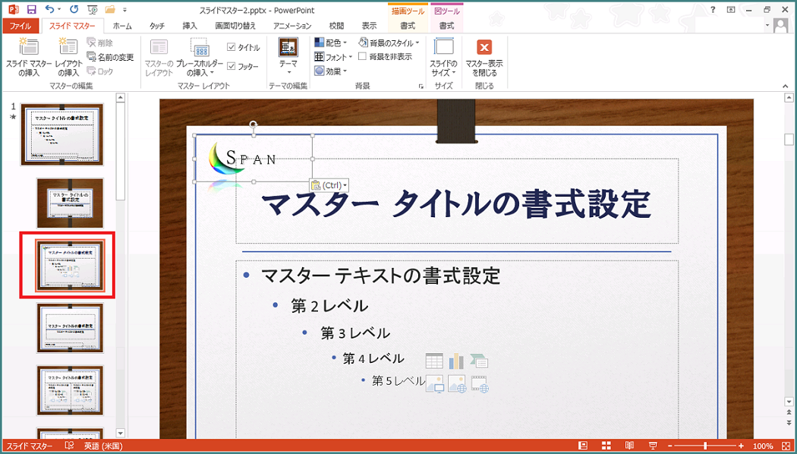Switch to the 挿入 tab

coord(190,25)
